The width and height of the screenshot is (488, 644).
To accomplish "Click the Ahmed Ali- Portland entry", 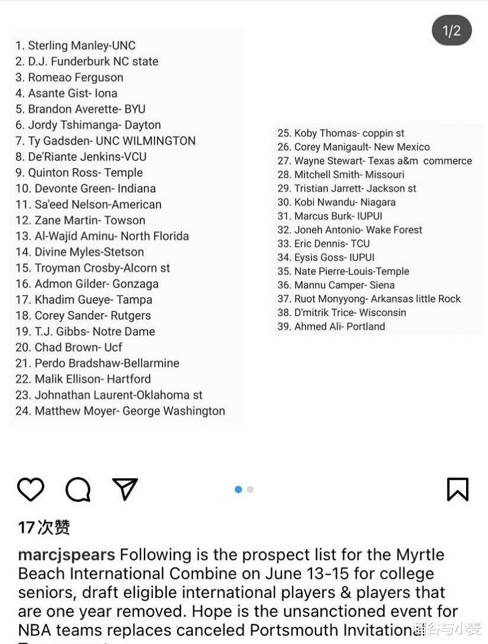I will [x=331, y=326].
